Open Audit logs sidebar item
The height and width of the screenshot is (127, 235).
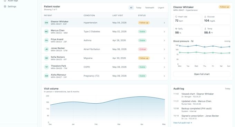click(10, 1)
